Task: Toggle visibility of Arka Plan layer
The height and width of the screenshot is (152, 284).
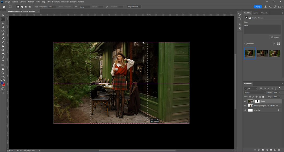Action: pos(245,110)
